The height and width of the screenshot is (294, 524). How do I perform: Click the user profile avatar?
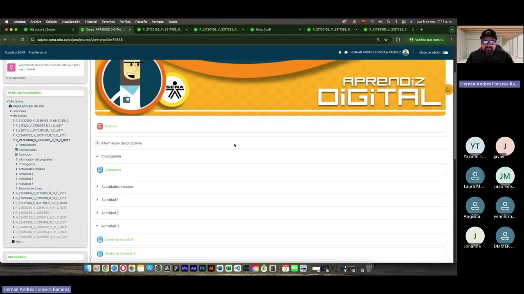[x=406, y=52]
